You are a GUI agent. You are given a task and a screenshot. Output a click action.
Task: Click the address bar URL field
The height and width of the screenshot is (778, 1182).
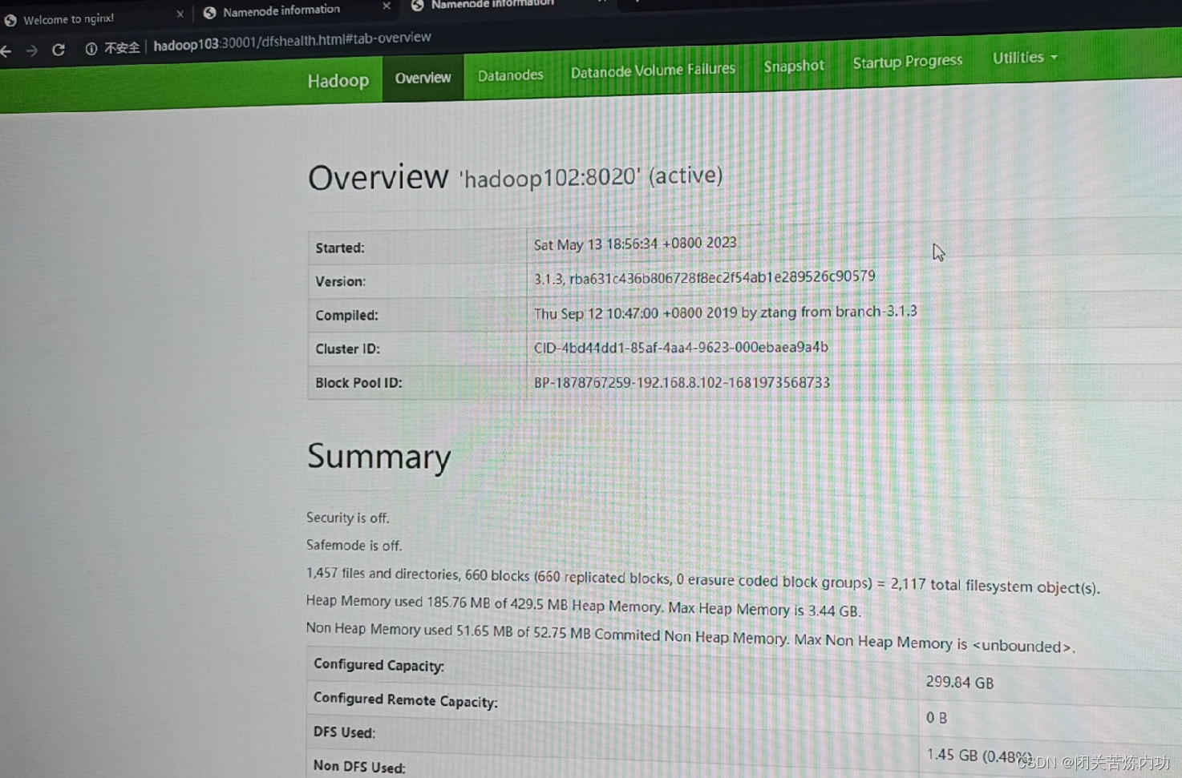292,41
